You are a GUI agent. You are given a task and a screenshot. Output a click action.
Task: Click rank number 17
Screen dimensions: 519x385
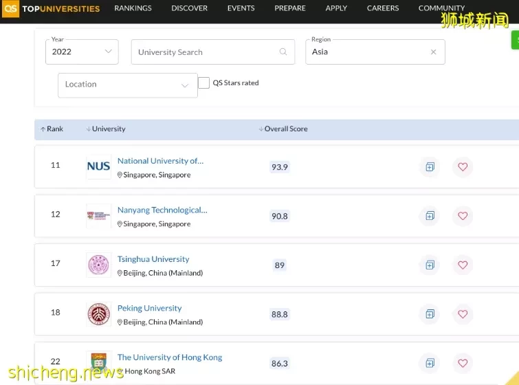[x=55, y=263]
